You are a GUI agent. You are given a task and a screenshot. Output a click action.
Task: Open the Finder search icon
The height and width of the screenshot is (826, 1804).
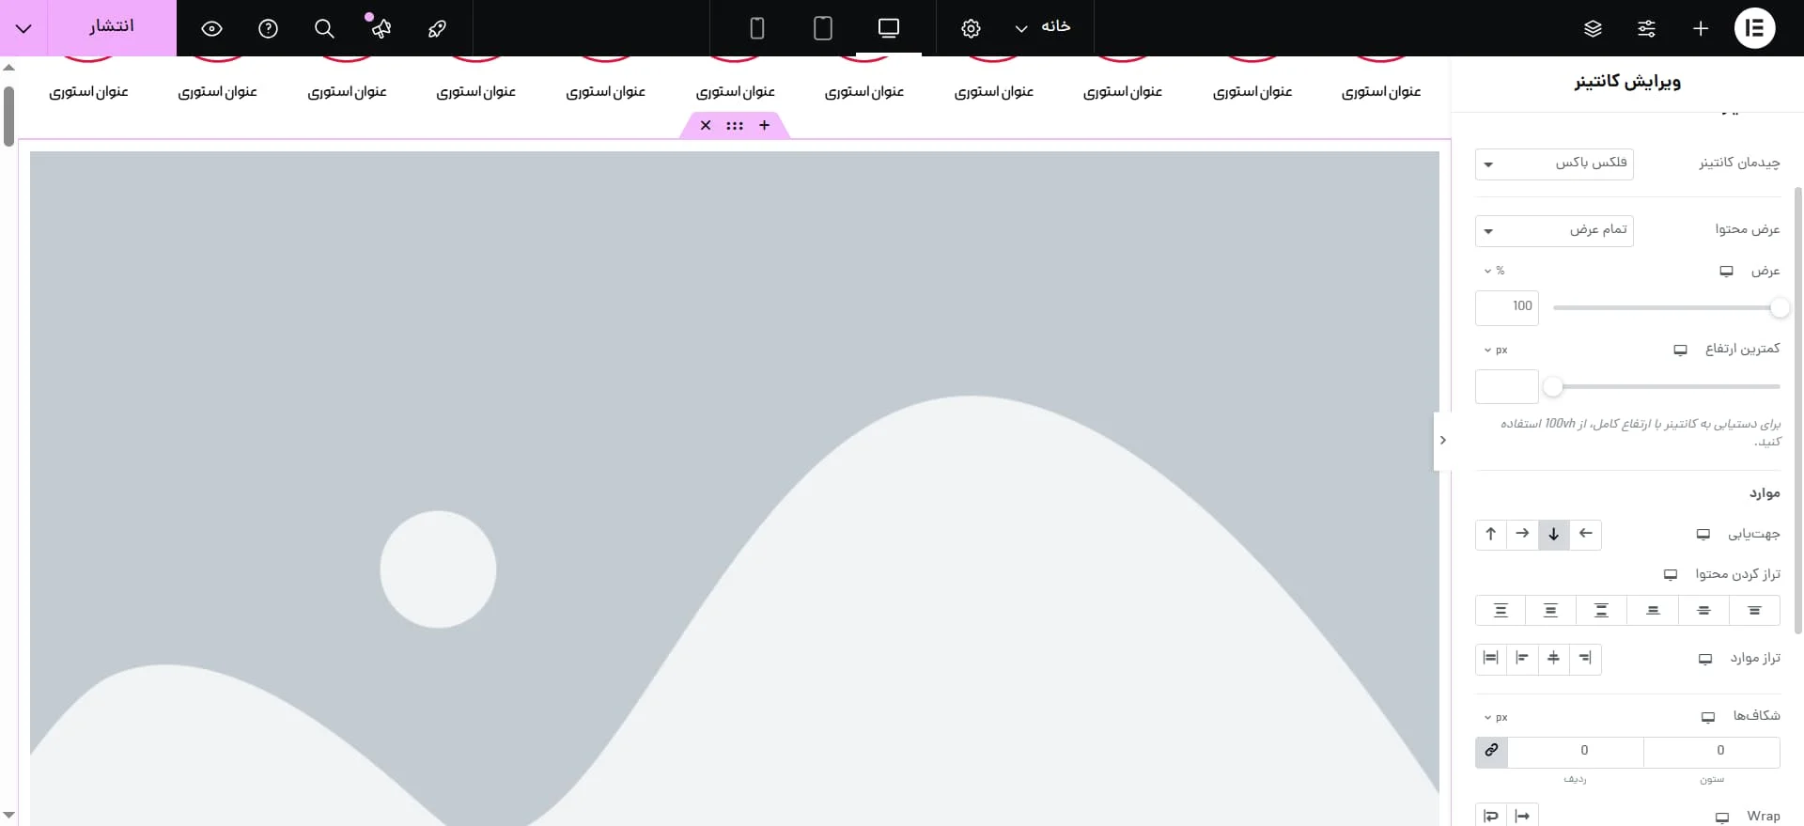point(324,28)
